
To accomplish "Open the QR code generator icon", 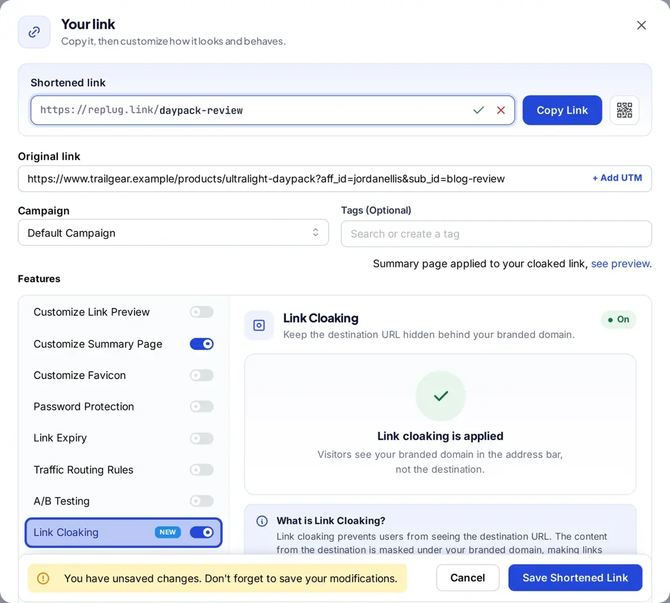I will [624, 110].
